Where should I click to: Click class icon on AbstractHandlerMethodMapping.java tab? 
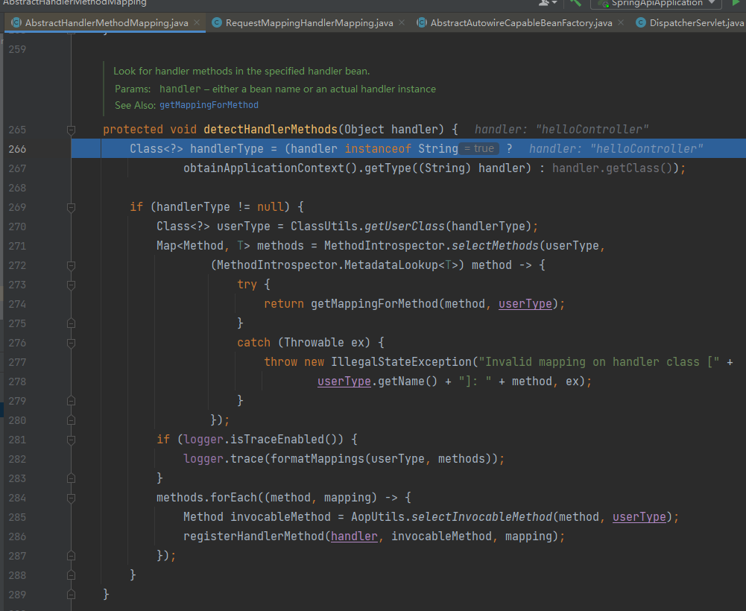pos(16,23)
